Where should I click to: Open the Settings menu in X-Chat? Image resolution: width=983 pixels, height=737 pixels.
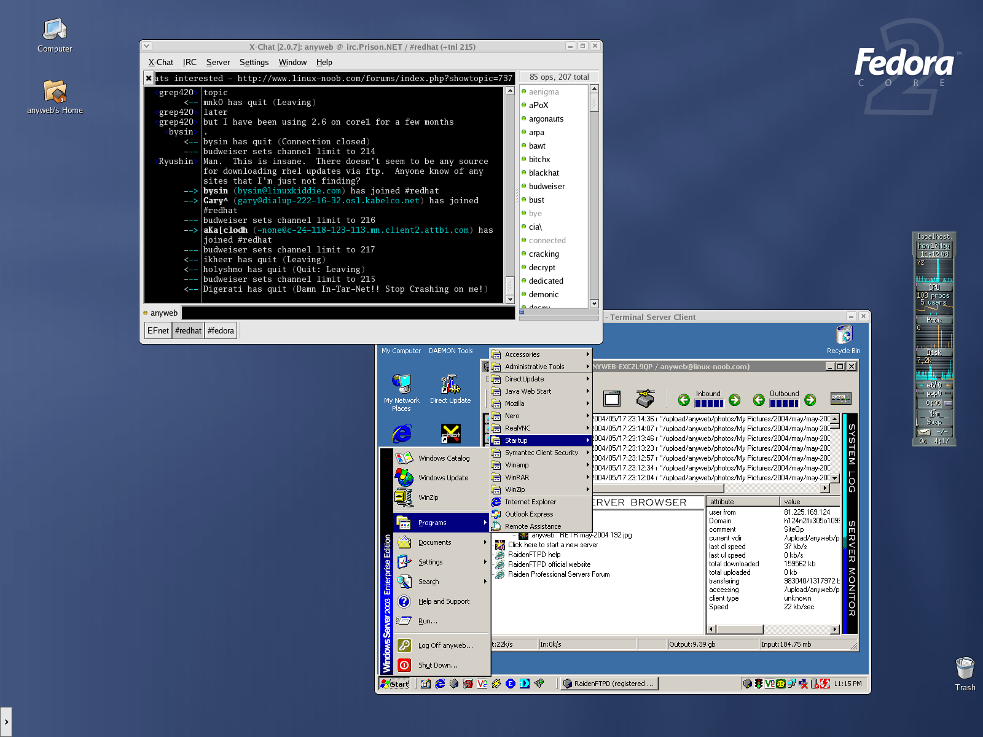(x=254, y=62)
